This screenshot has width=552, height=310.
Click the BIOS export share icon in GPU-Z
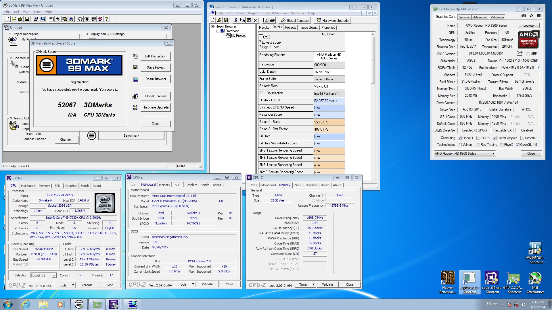[520, 53]
